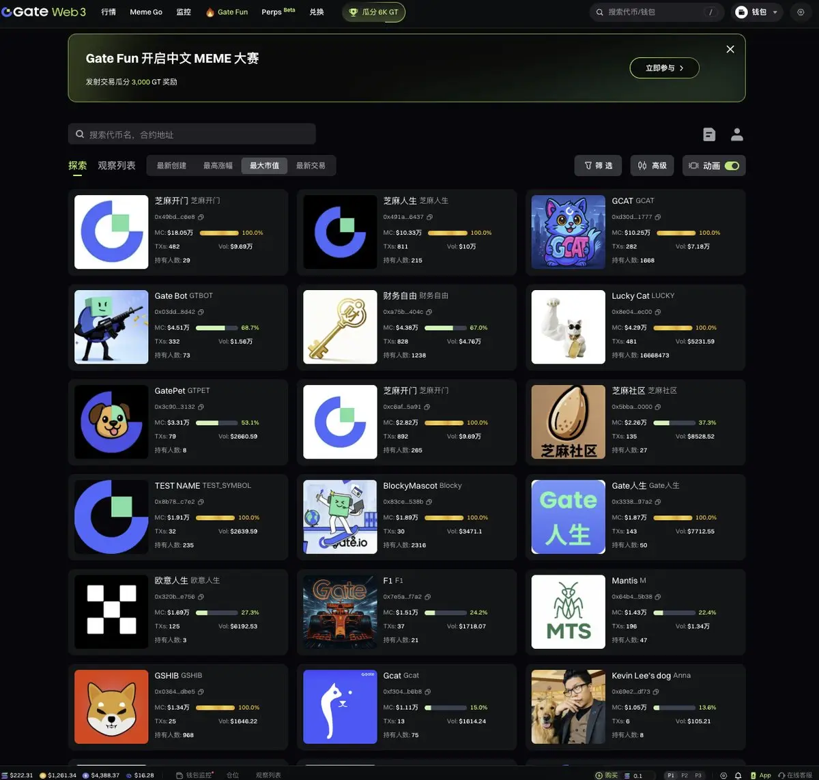Open the 高级 advanced settings
This screenshot has height=780, width=819.
pyautogui.click(x=652, y=166)
